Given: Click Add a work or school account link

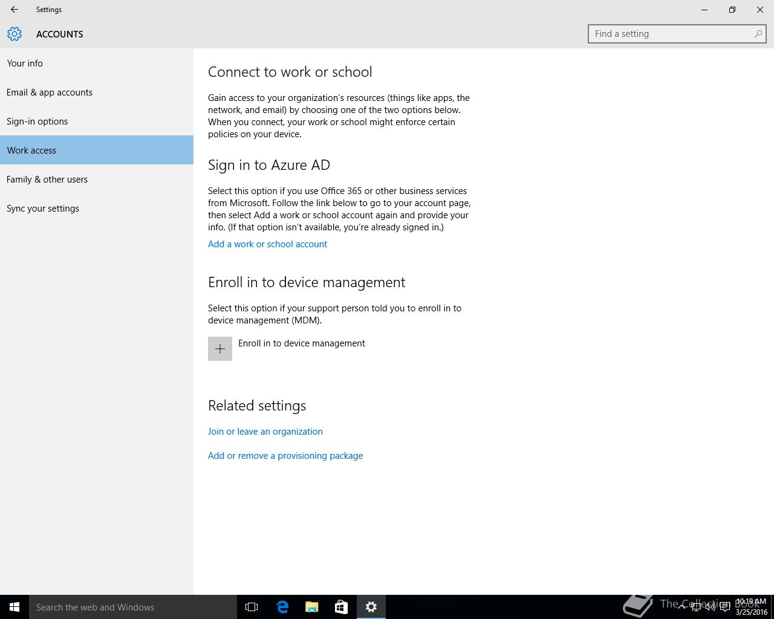Looking at the screenshot, I should [x=267, y=244].
